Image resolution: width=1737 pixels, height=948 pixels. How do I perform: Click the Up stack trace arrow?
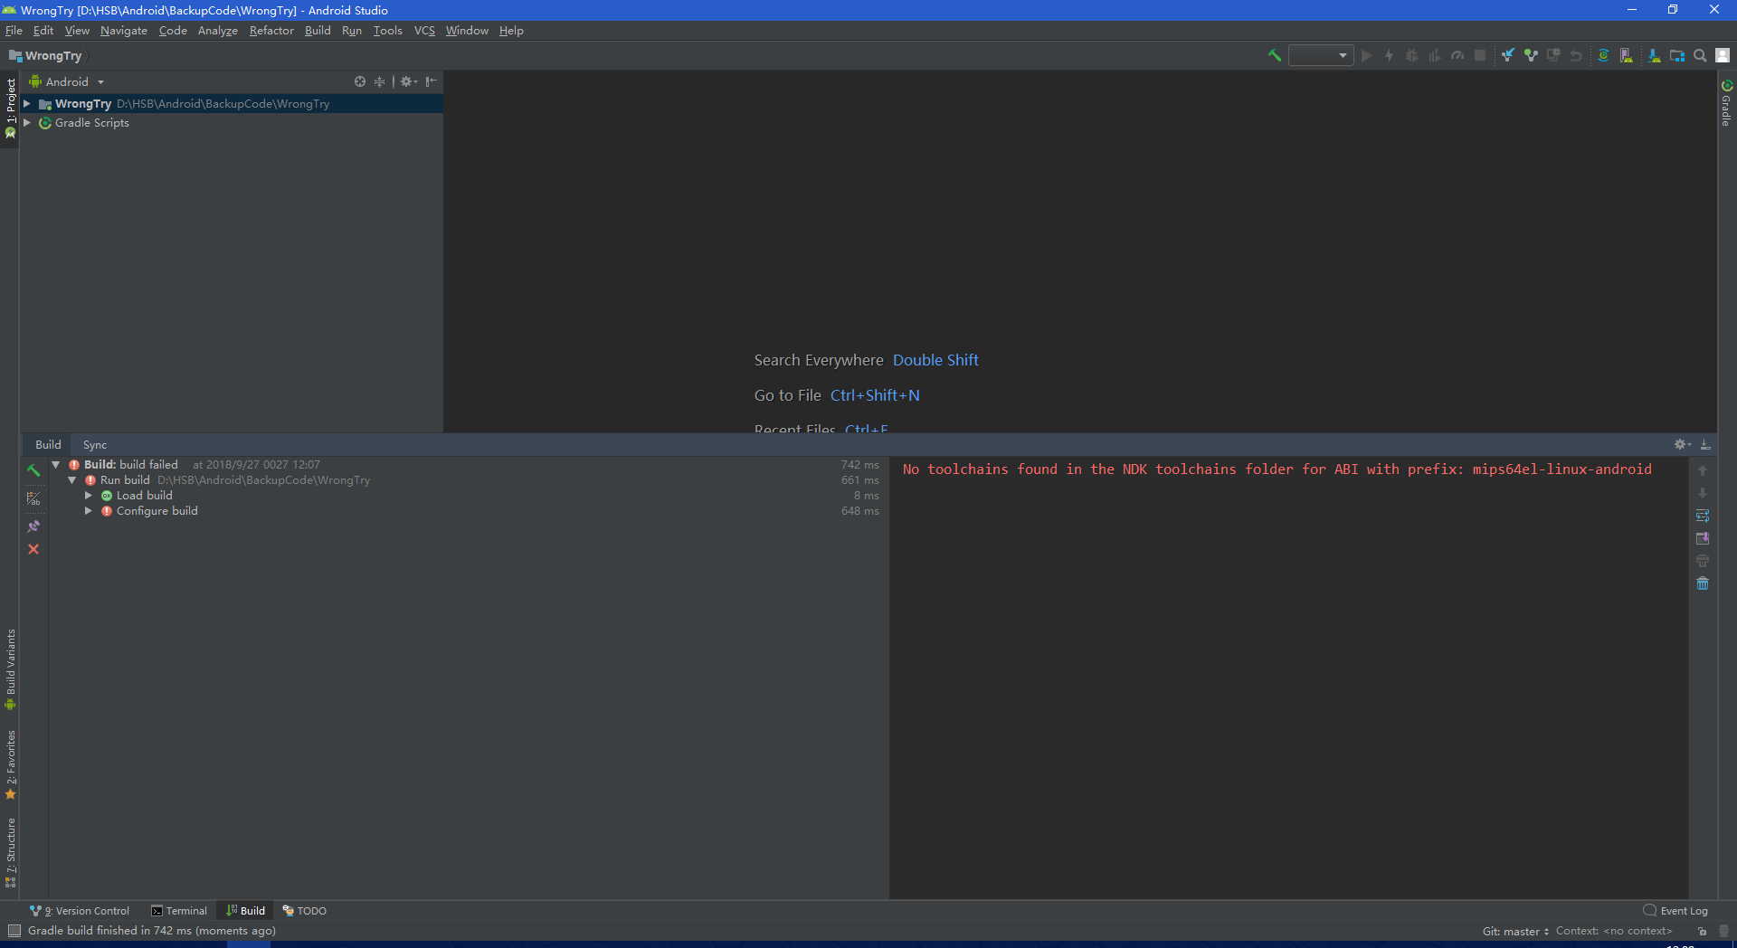pyautogui.click(x=1703, y=470)
